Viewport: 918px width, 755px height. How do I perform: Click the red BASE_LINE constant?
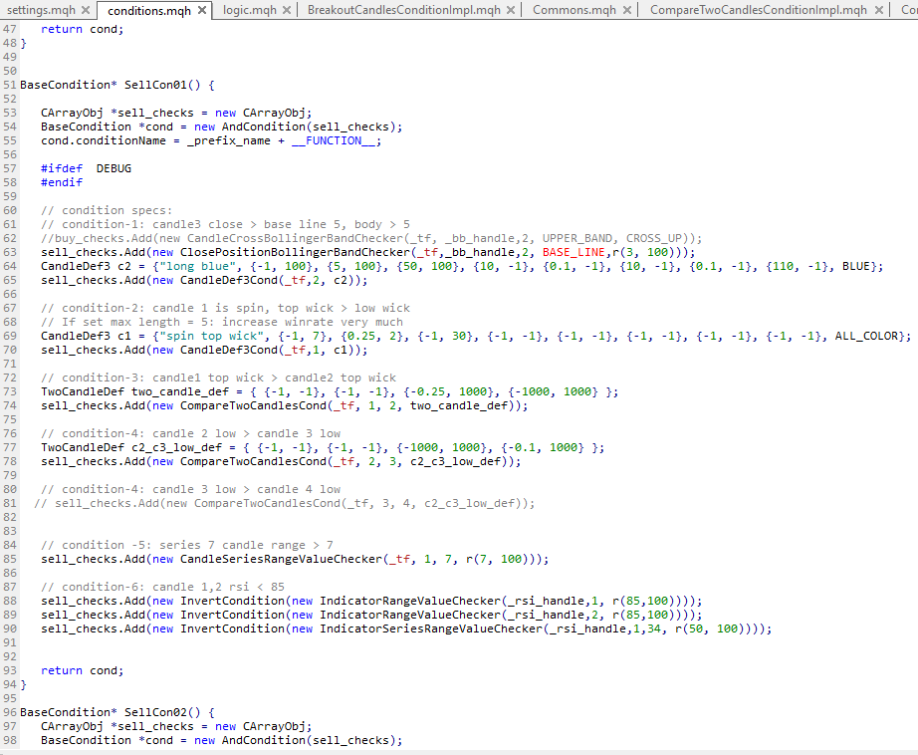point(574,252)
